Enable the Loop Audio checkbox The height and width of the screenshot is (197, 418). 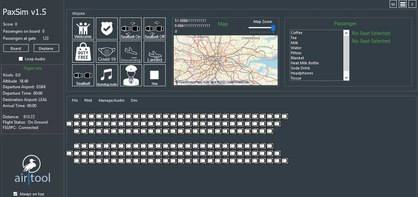tap(21, 59)
